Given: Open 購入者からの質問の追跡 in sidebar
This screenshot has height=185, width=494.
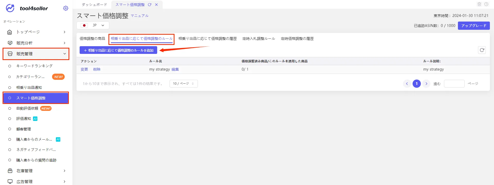Looking at the screenshot, I should (x=36, y=160).
